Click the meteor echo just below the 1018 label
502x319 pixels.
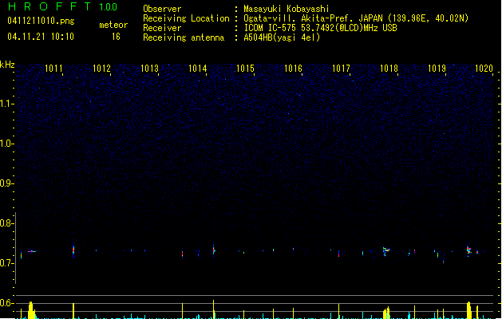[386, 251]
